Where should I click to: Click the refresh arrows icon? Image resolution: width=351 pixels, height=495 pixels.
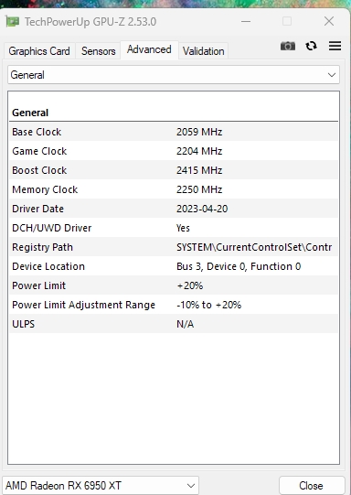(x=312, y=46)
